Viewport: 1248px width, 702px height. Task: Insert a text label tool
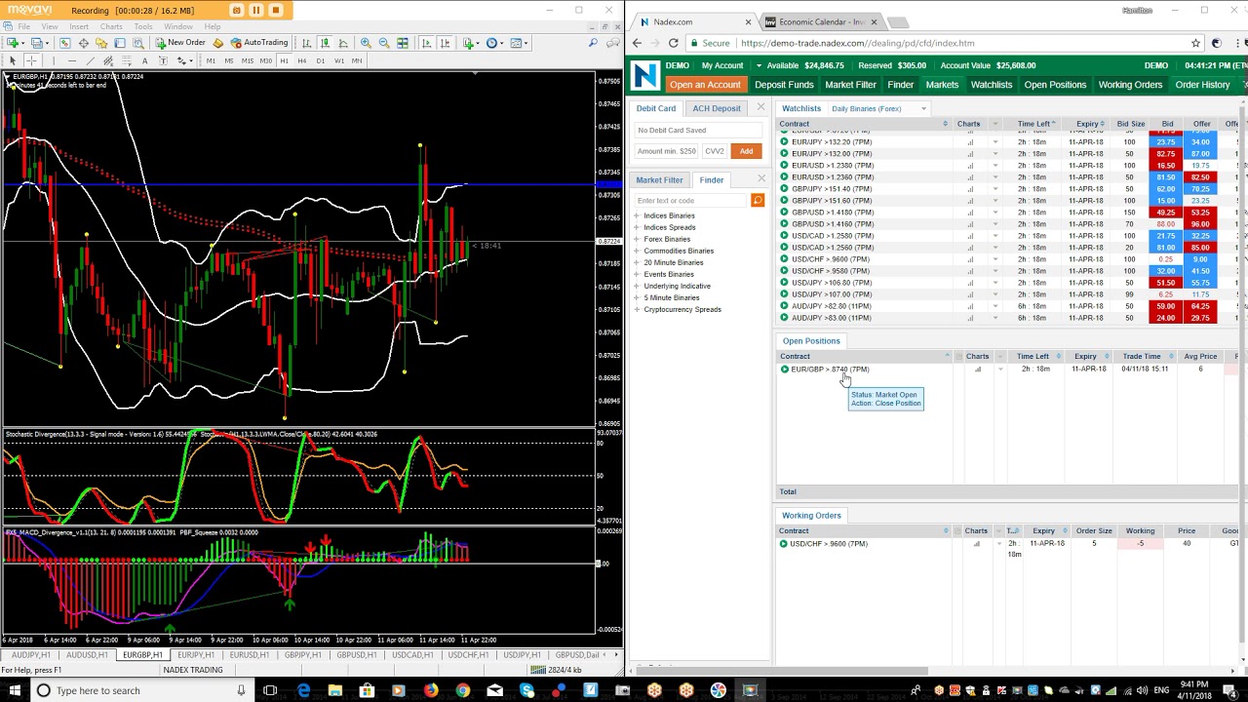144,60
